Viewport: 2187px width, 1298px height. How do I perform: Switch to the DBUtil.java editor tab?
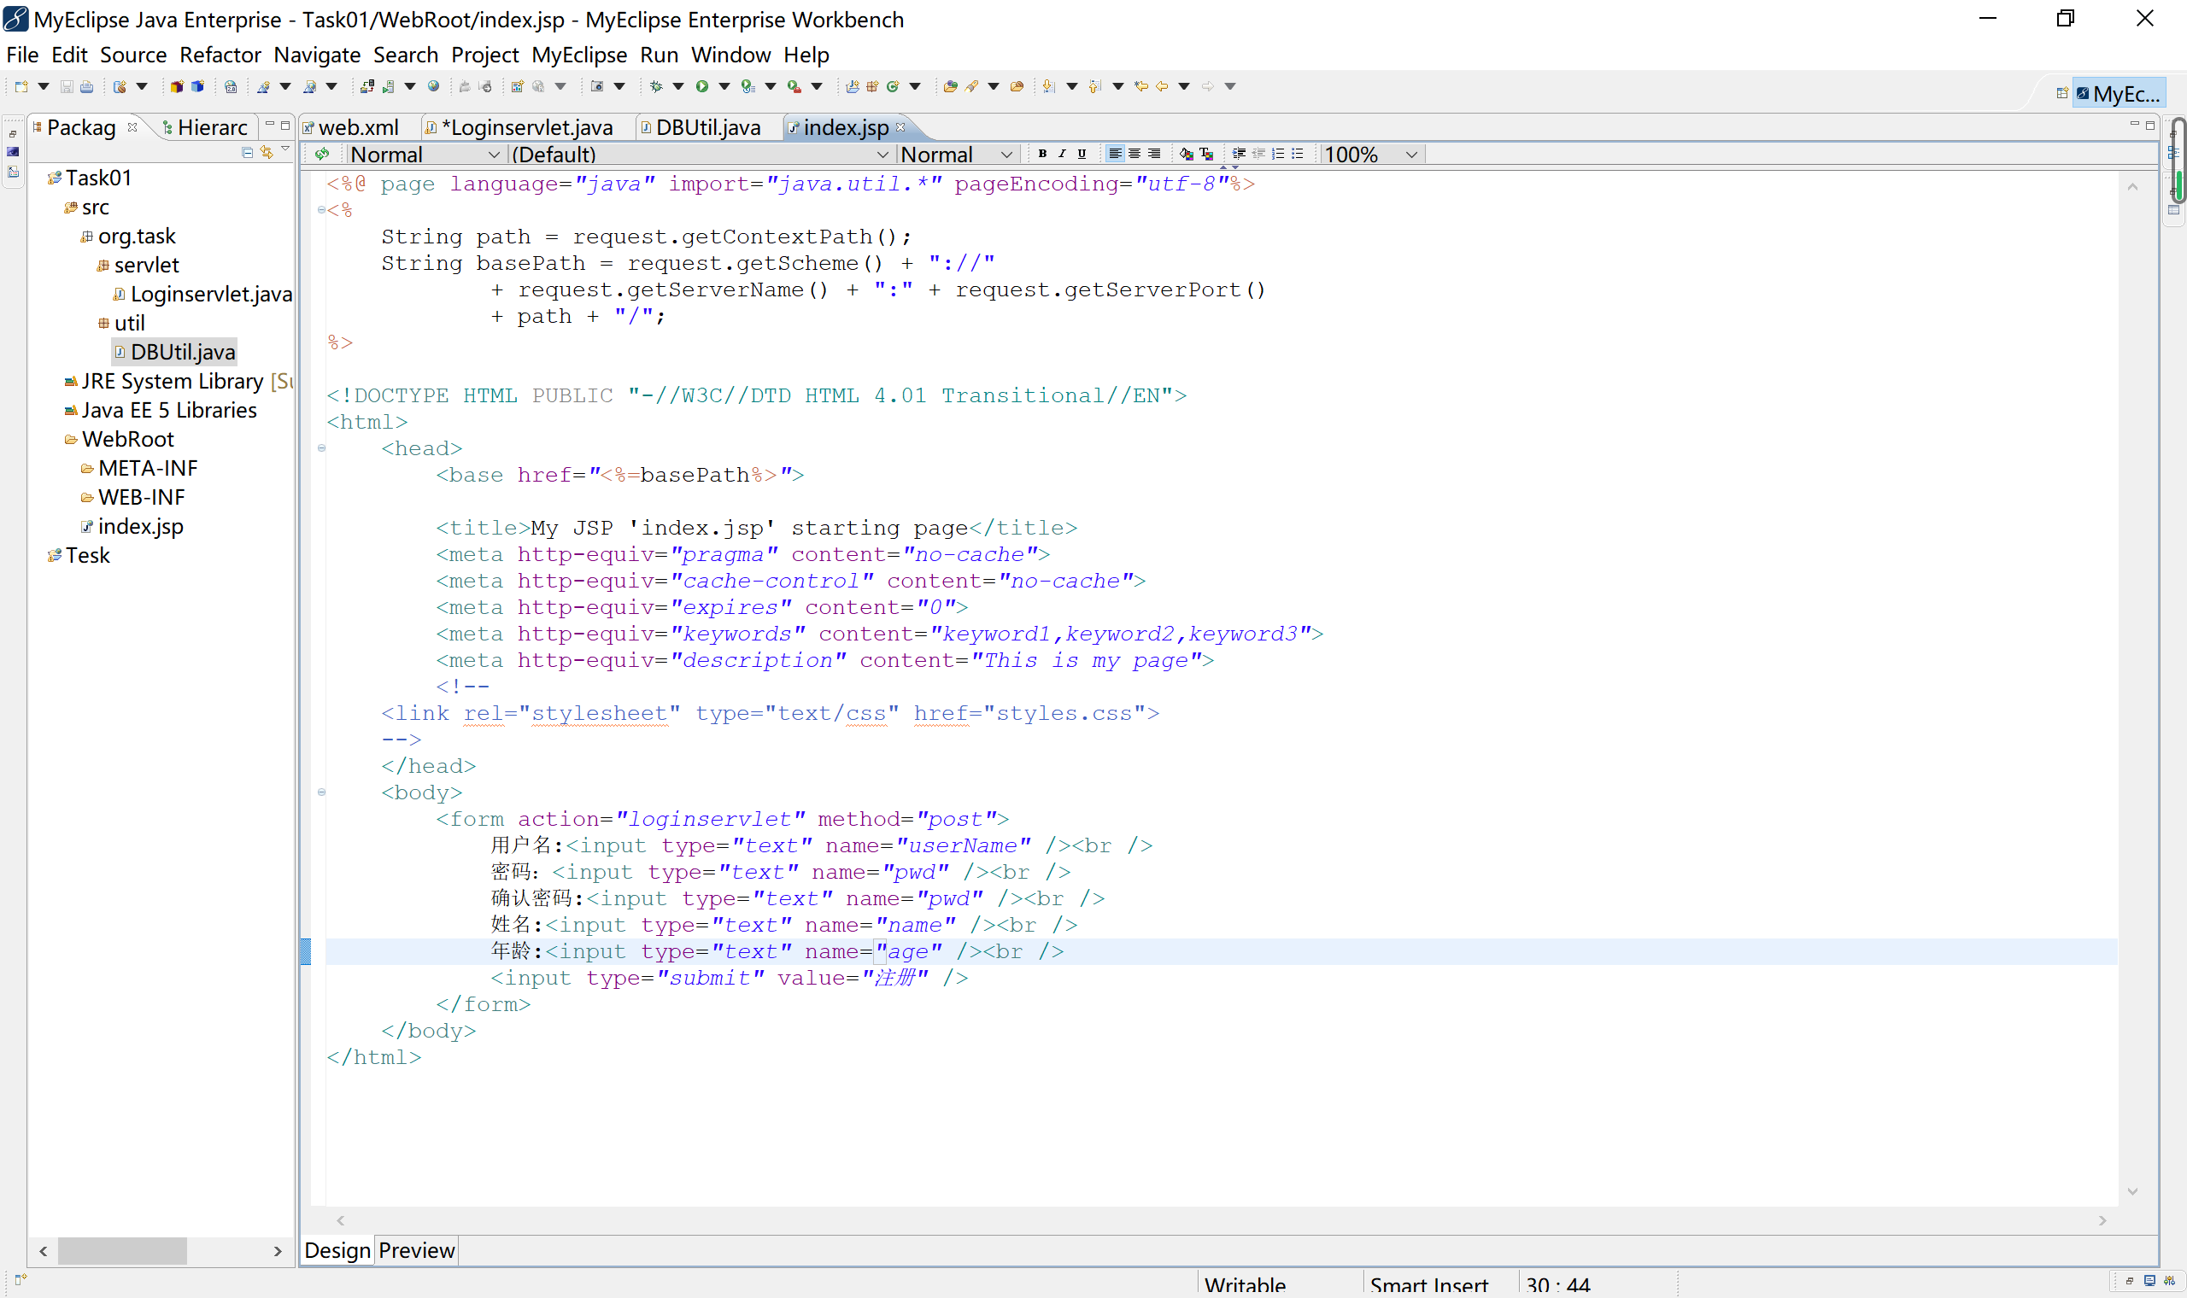pyautogui.click(x=706, y=128)
